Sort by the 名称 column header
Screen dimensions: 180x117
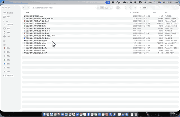pos(28,12)
